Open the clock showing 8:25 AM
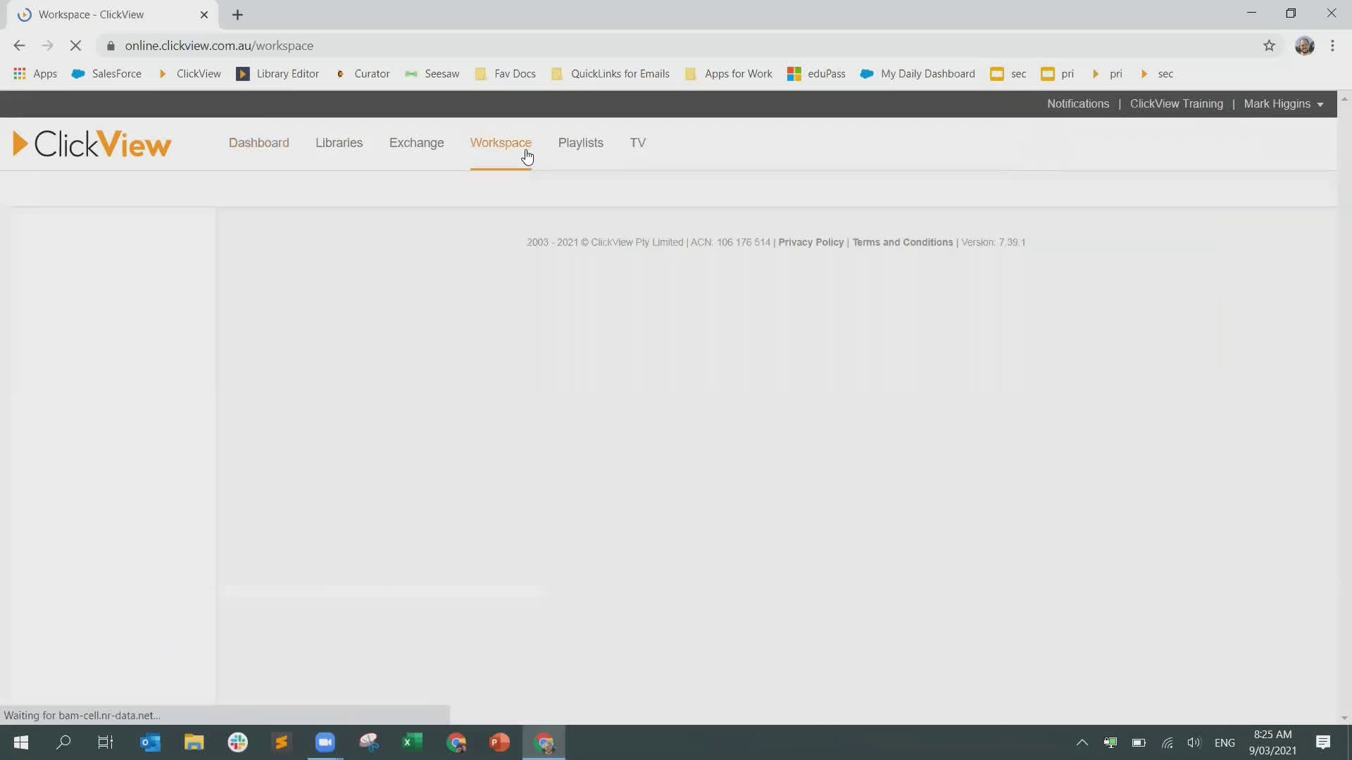This screenshot has height=760, width=1352. pos(1272,742)
